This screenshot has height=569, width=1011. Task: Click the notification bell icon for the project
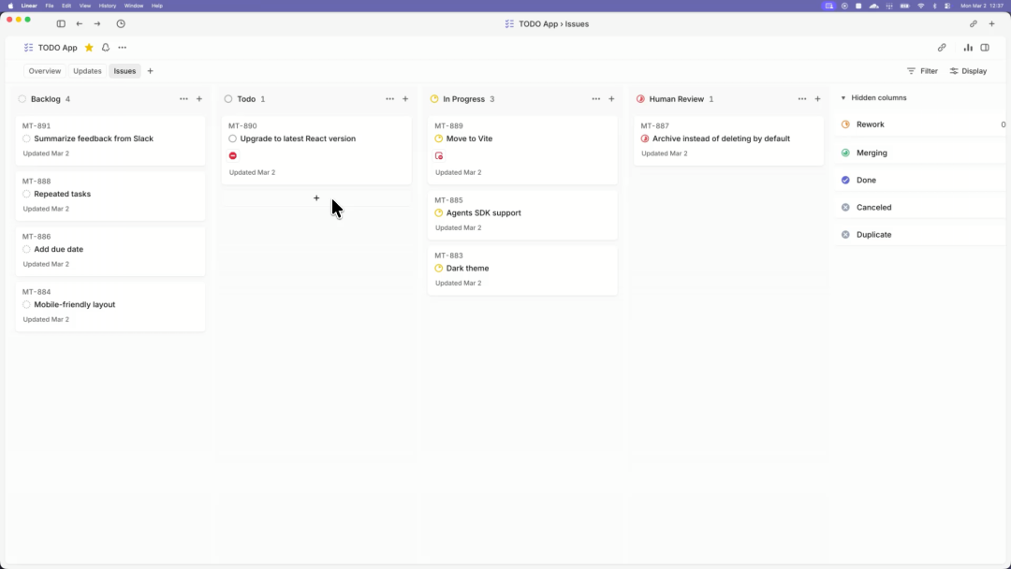pyautogui.click(x=106, y=48)
